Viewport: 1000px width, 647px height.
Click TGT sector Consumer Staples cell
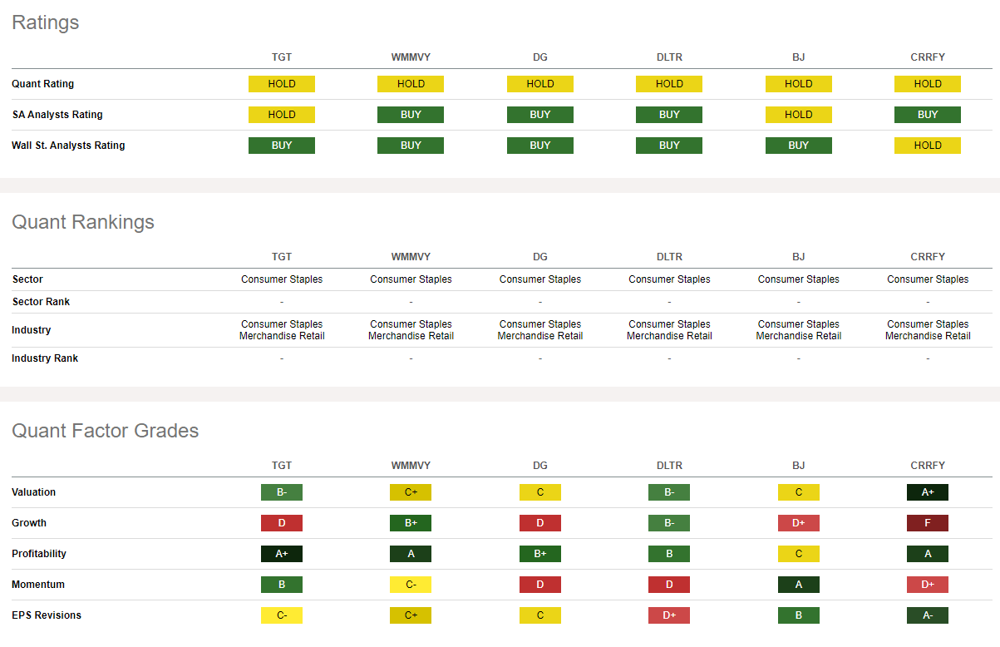tap(282, 279)
